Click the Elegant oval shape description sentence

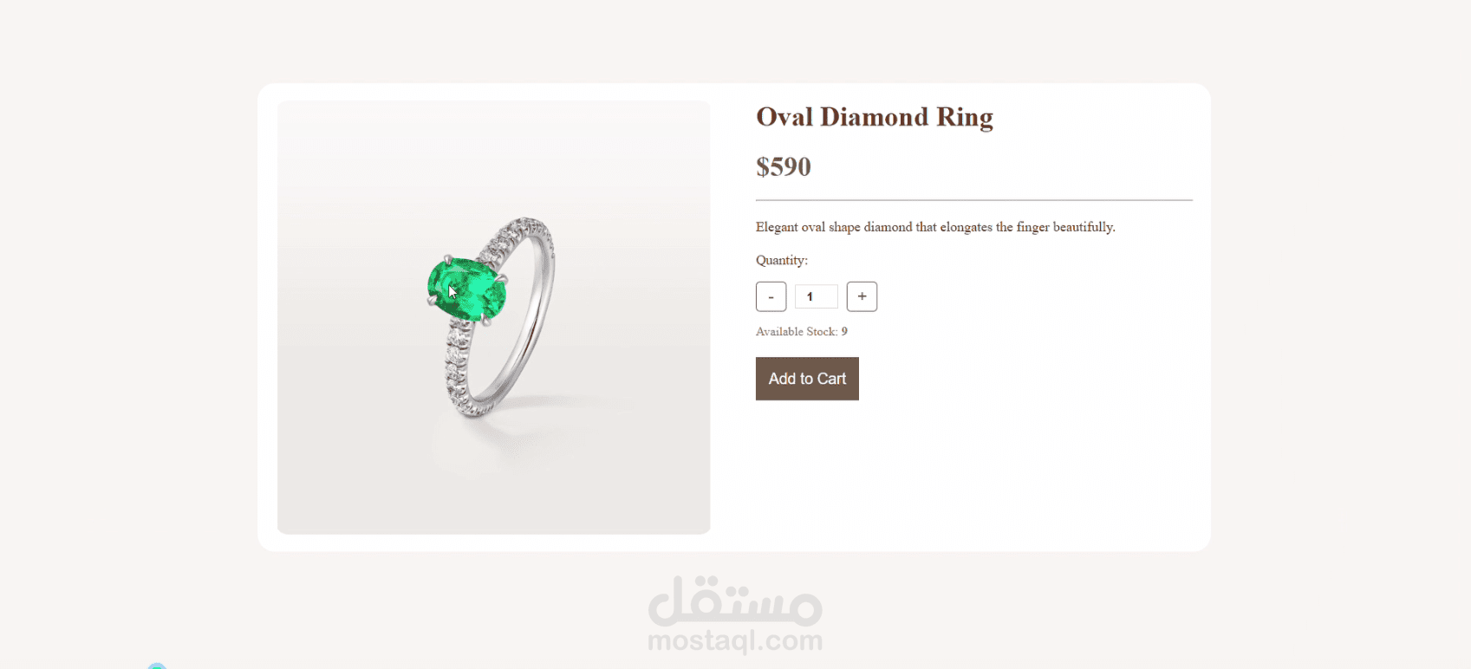coord(935,227)
